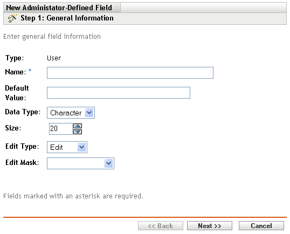The width and height of the screenshot is (290, 234).
Task: Click the Name label text
Action: pyautogui.click(x=16, y=72)
